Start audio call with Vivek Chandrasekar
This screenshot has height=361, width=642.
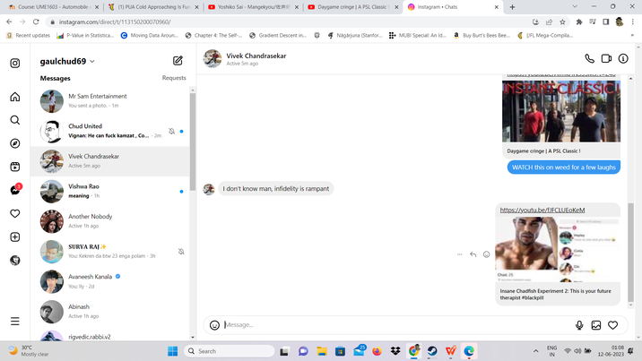pyautogui.click(x=590, y=59)
